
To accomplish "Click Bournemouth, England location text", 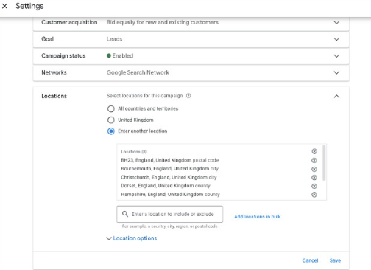I will 169,169.
